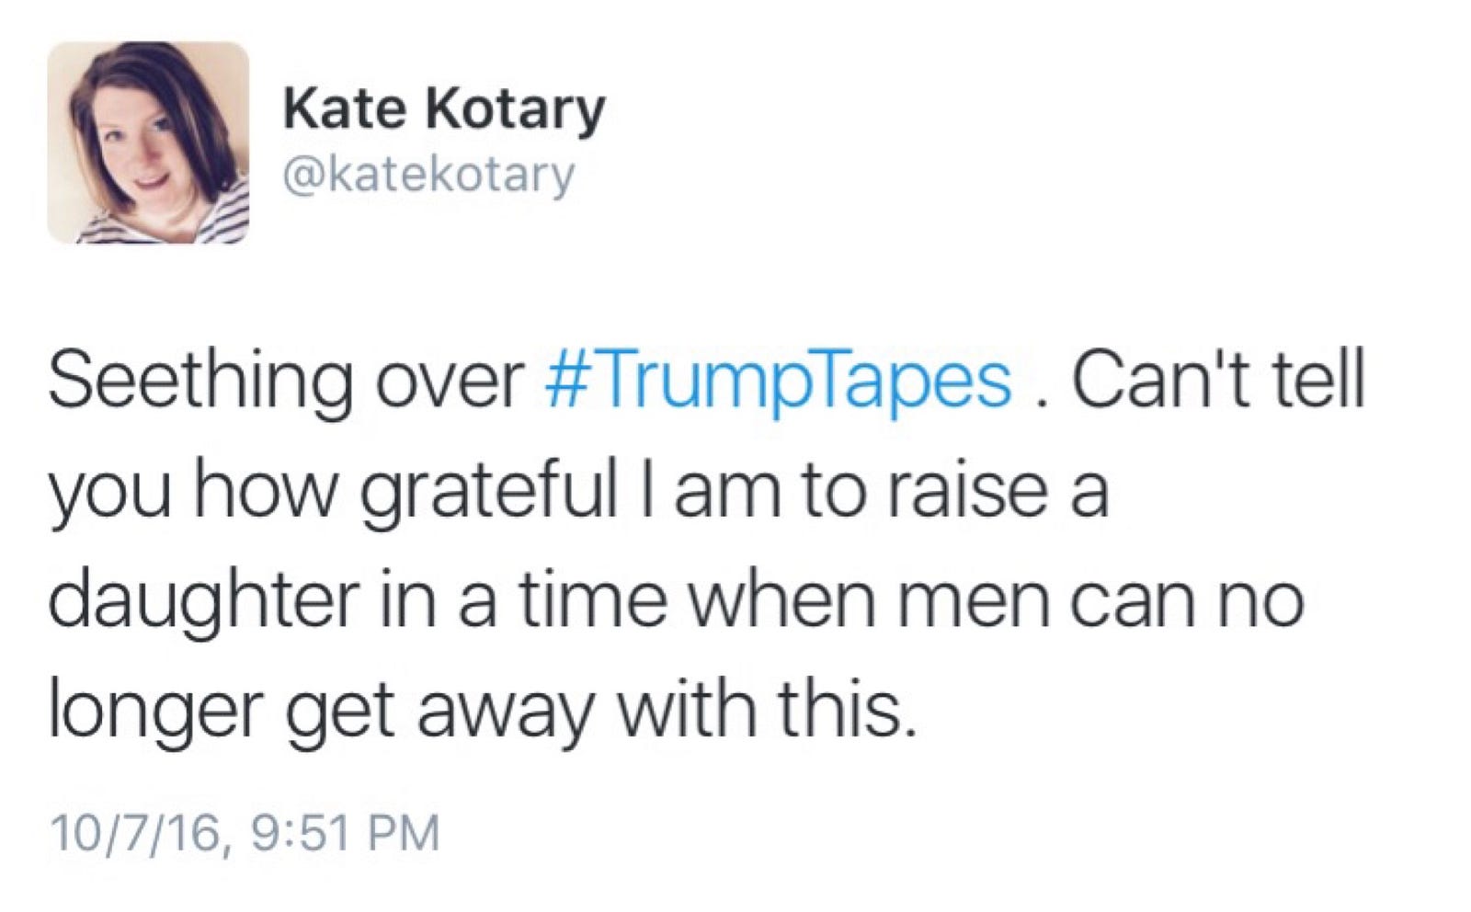Click the word "grateful" in the tweet

[487, 492]
